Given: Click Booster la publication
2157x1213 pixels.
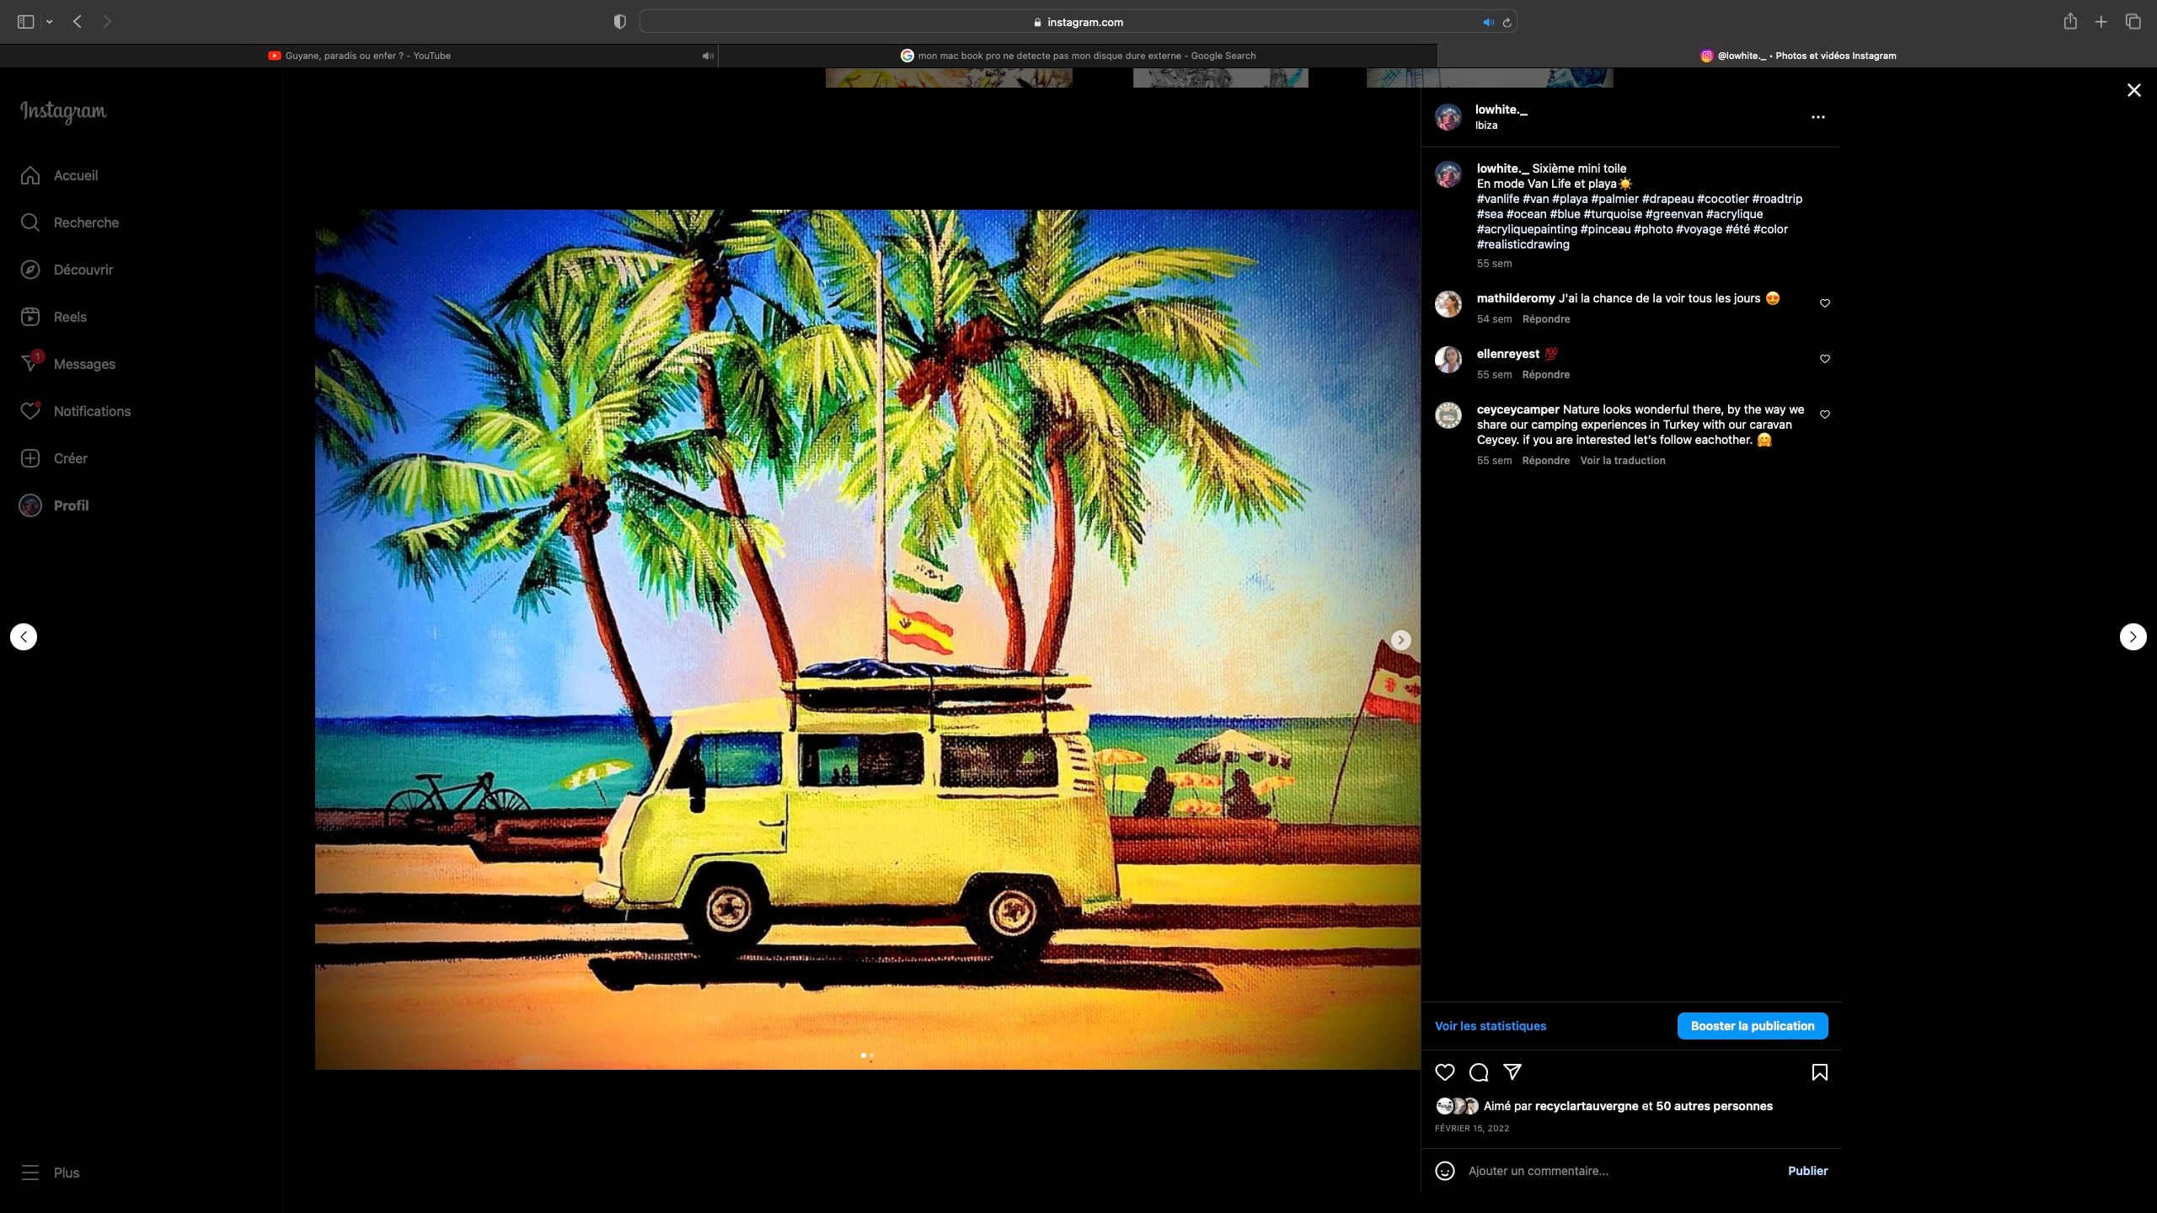Looking at the screenshot, I should click(x=1752, y=1026).
